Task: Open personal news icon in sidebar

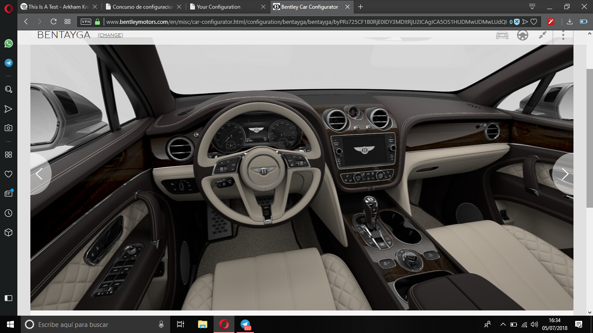Action: [8, 193]
